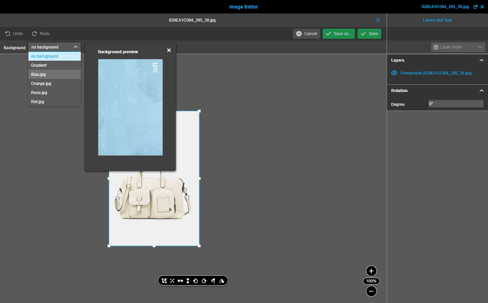Rotate image clockwise using toolbar icon

pyautogui.click(x=204, y=281)
